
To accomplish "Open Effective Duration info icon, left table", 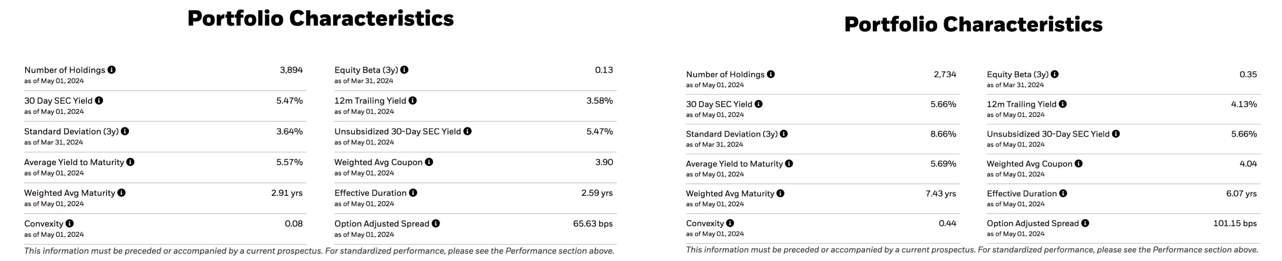I will [413, 193].
